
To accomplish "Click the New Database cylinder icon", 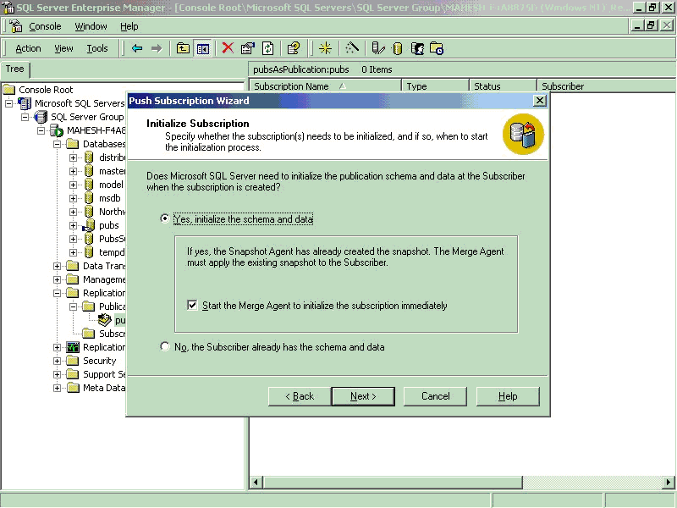I will point(398,48).
